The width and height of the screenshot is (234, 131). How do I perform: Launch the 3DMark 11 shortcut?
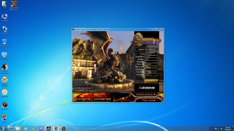click(4, 93)
